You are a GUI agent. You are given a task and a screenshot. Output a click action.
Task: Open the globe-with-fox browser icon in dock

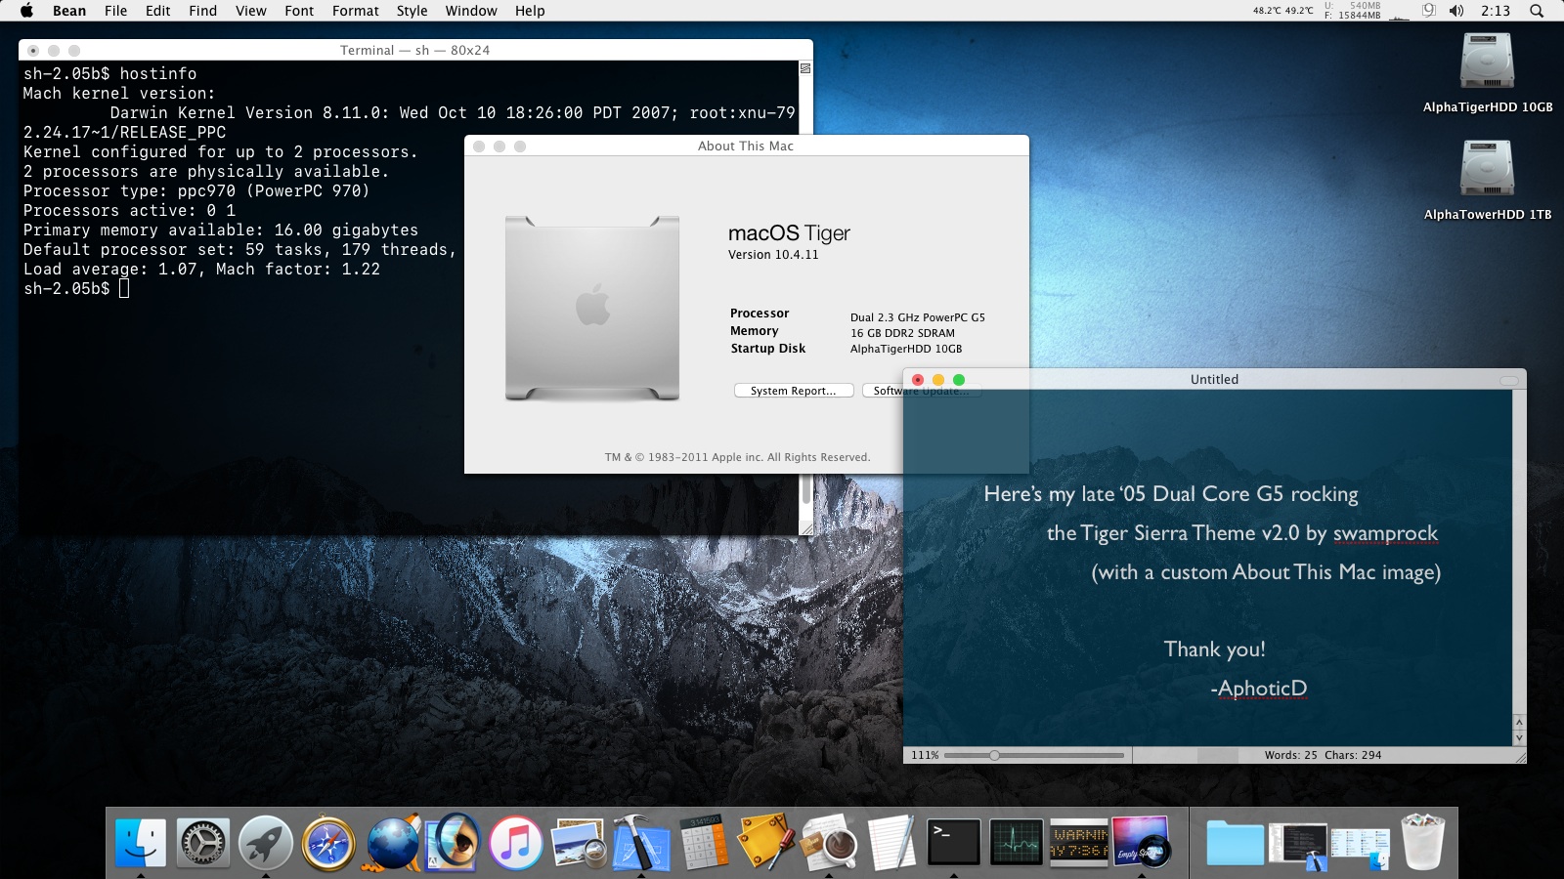392,842
